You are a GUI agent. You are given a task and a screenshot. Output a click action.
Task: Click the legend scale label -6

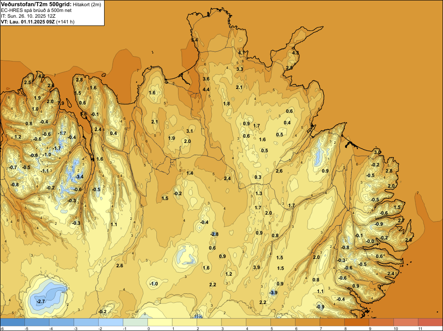point(2,329)
